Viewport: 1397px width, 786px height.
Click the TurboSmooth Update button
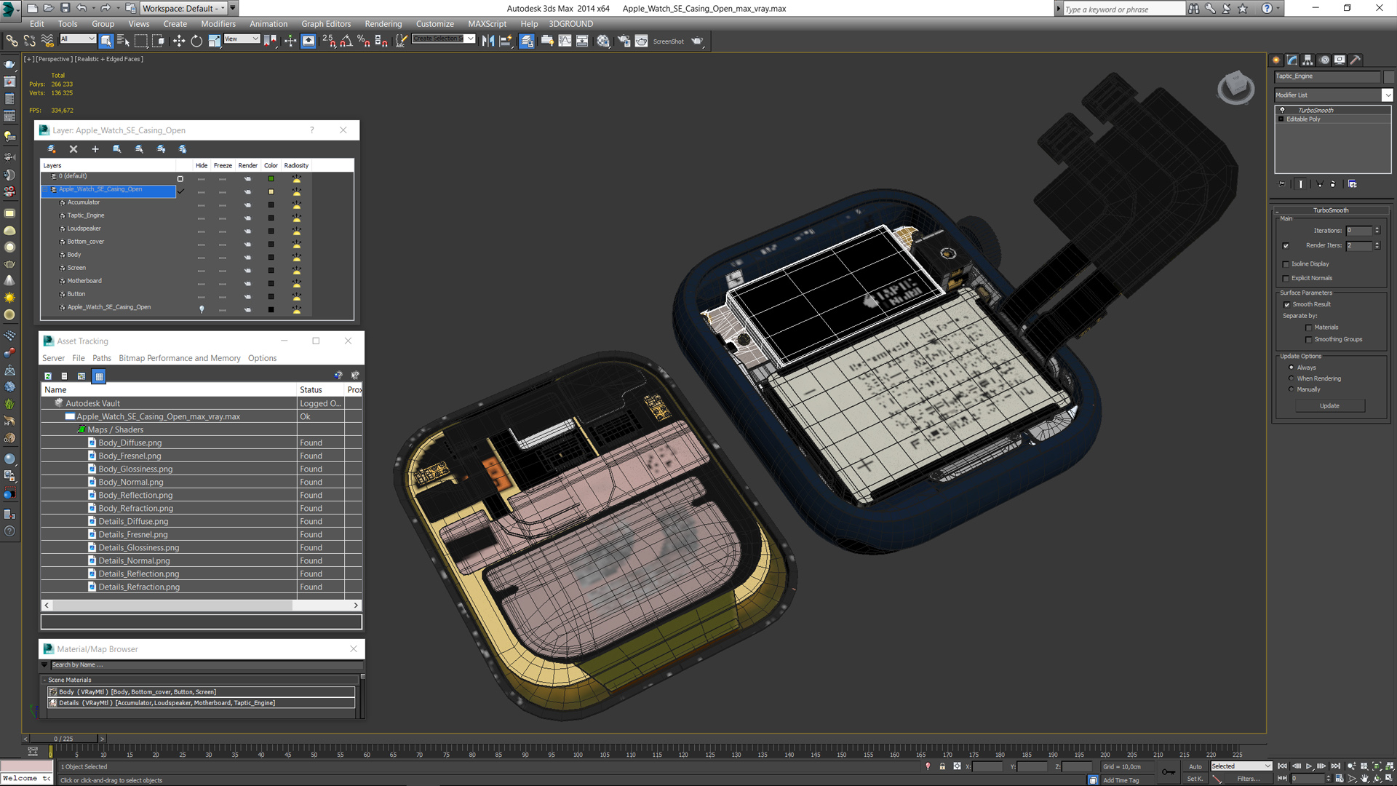coord(1329,406)
